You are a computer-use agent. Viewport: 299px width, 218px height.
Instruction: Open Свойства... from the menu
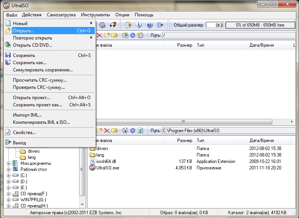pos(49,133)
